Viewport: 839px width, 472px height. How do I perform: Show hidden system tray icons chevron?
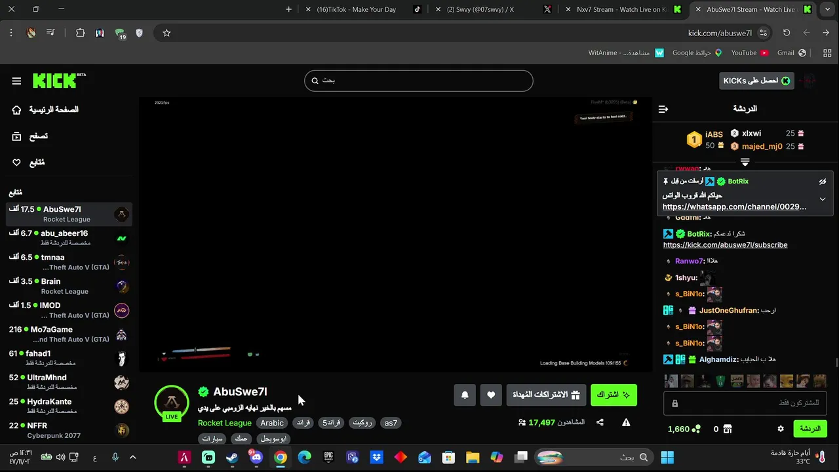(x=132, y=457)
